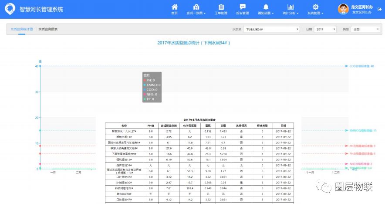The image size is (385, 204).
Task: Open the 类型 dropdown showing 全部
Action: pyautogui.click(x=365, y=29)
